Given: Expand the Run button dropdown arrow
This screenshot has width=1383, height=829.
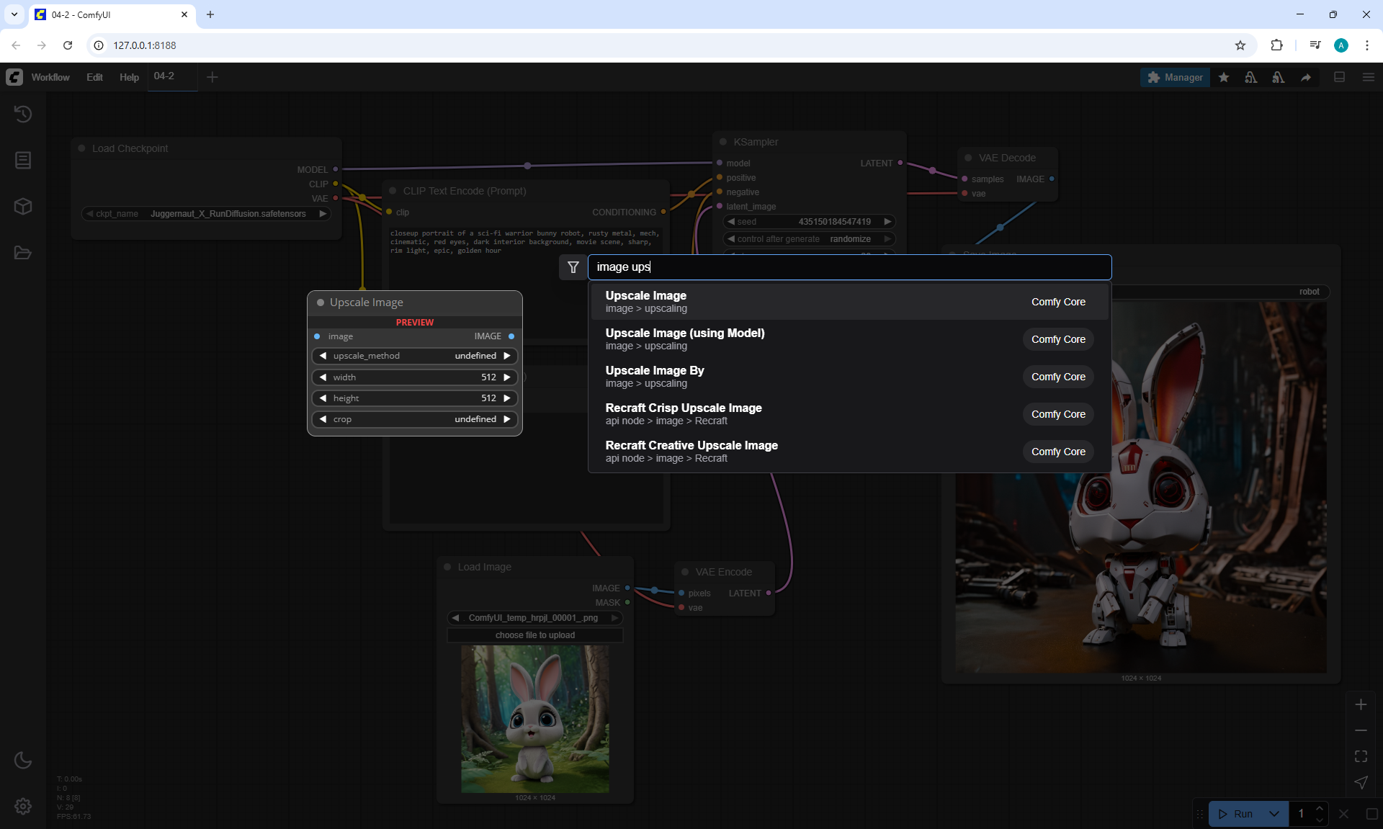Looking at the screenshot, I should point(1274,814).
